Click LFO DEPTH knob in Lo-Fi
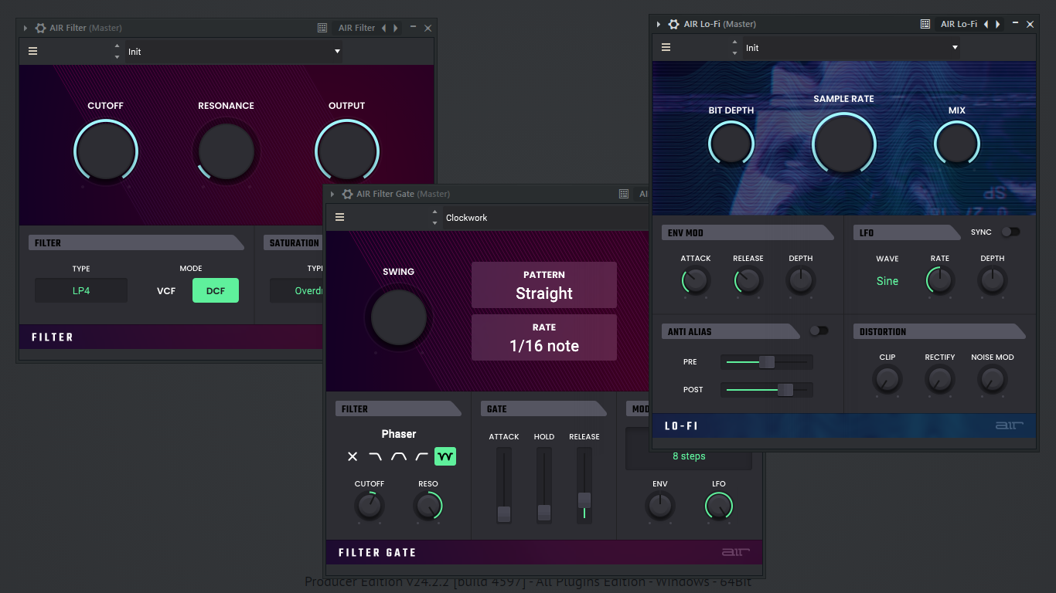The image size is (1056, 593). coord(993,281)
